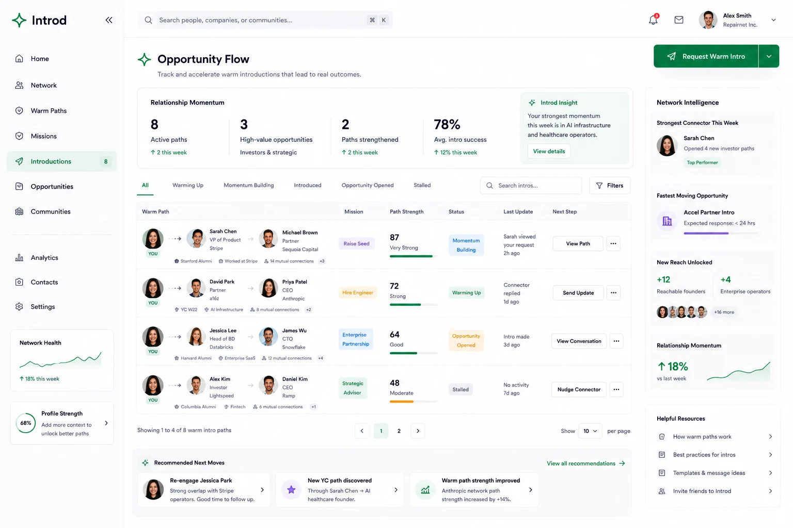Go to previous page of intro paths
Viewport: 793px width, 528px height.
tap(362, 431)
